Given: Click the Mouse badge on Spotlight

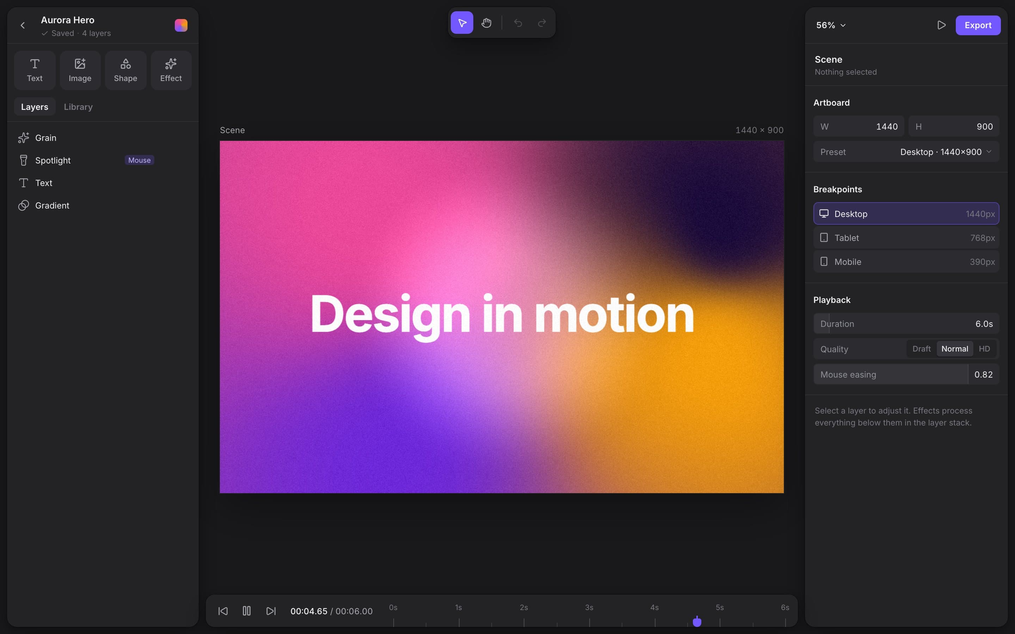Looking at the screenshot, I should 139,160.
